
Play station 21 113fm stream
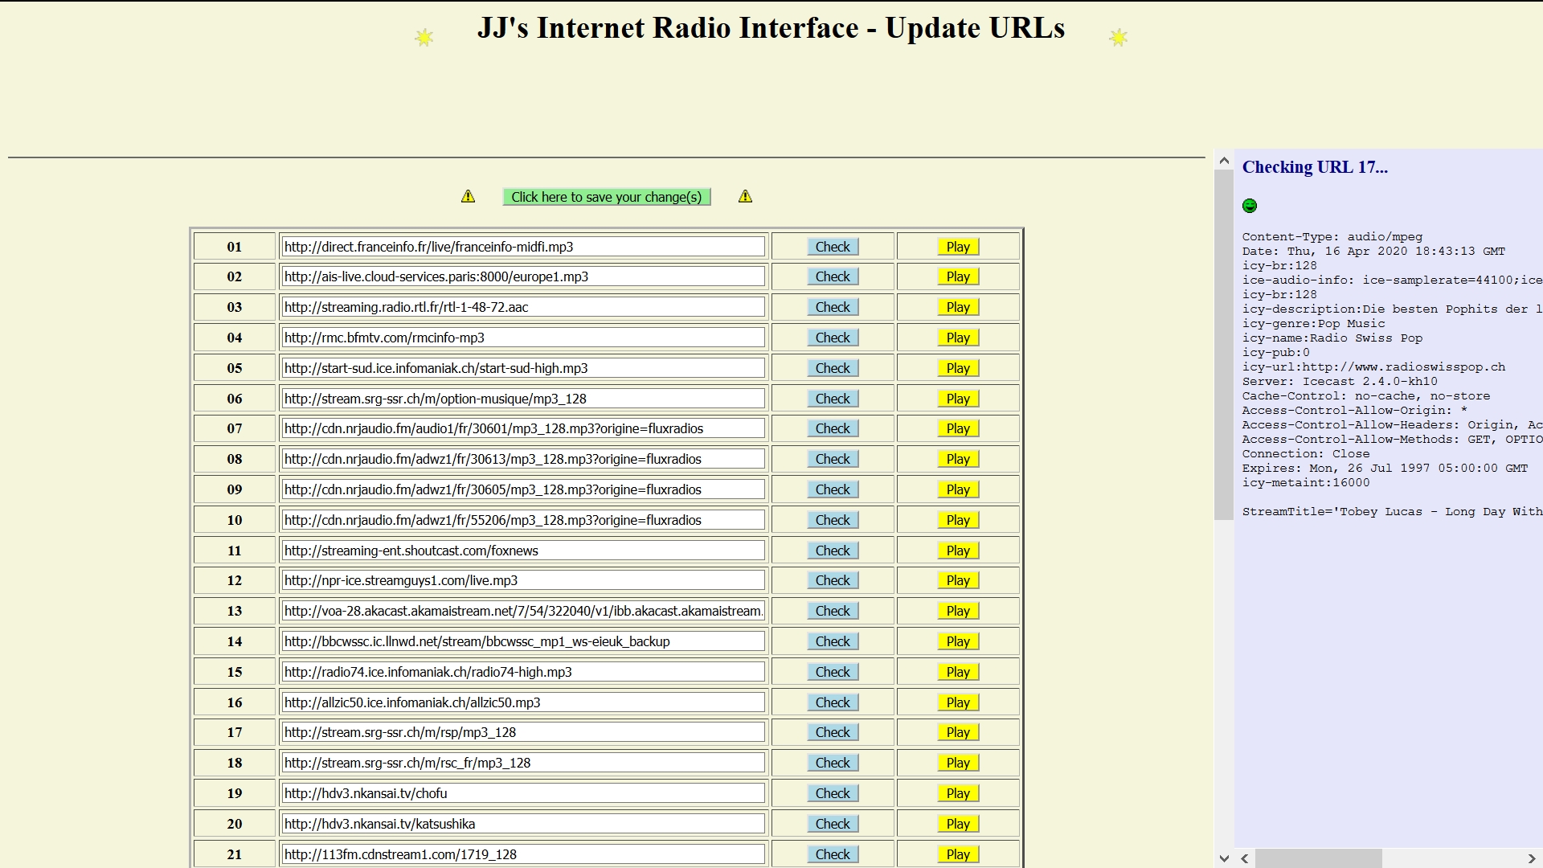click(x=958, y=854)
